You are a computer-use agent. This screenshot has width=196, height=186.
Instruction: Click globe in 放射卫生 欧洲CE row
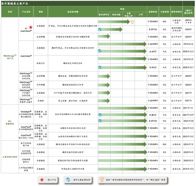tap(100, 68)
